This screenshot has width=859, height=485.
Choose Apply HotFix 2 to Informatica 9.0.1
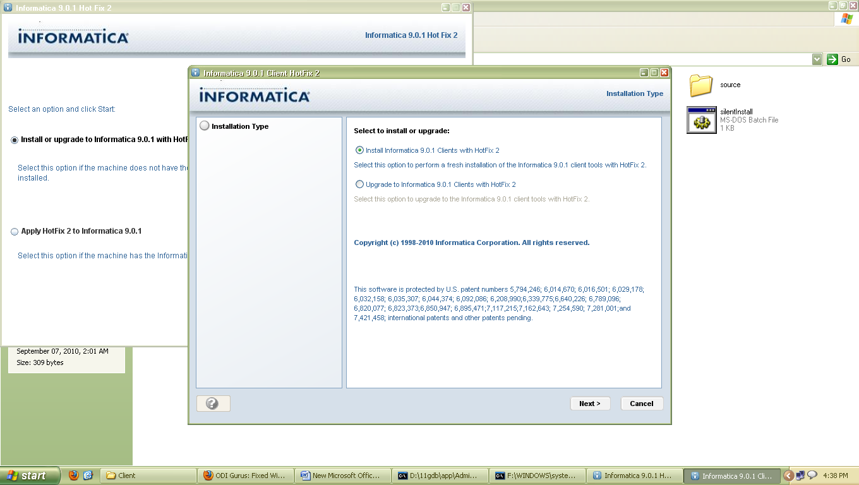[15, 232]
